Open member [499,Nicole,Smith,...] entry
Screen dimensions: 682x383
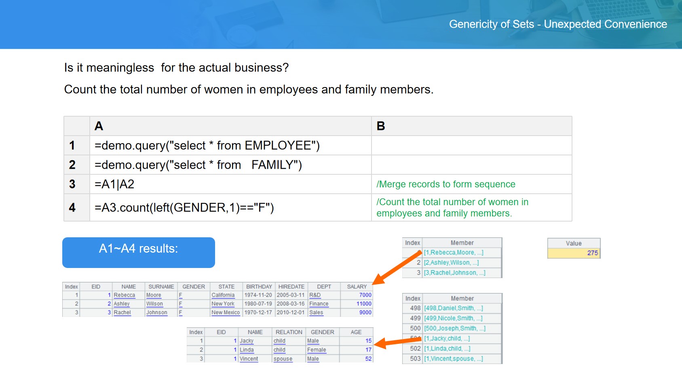[453, 318]
